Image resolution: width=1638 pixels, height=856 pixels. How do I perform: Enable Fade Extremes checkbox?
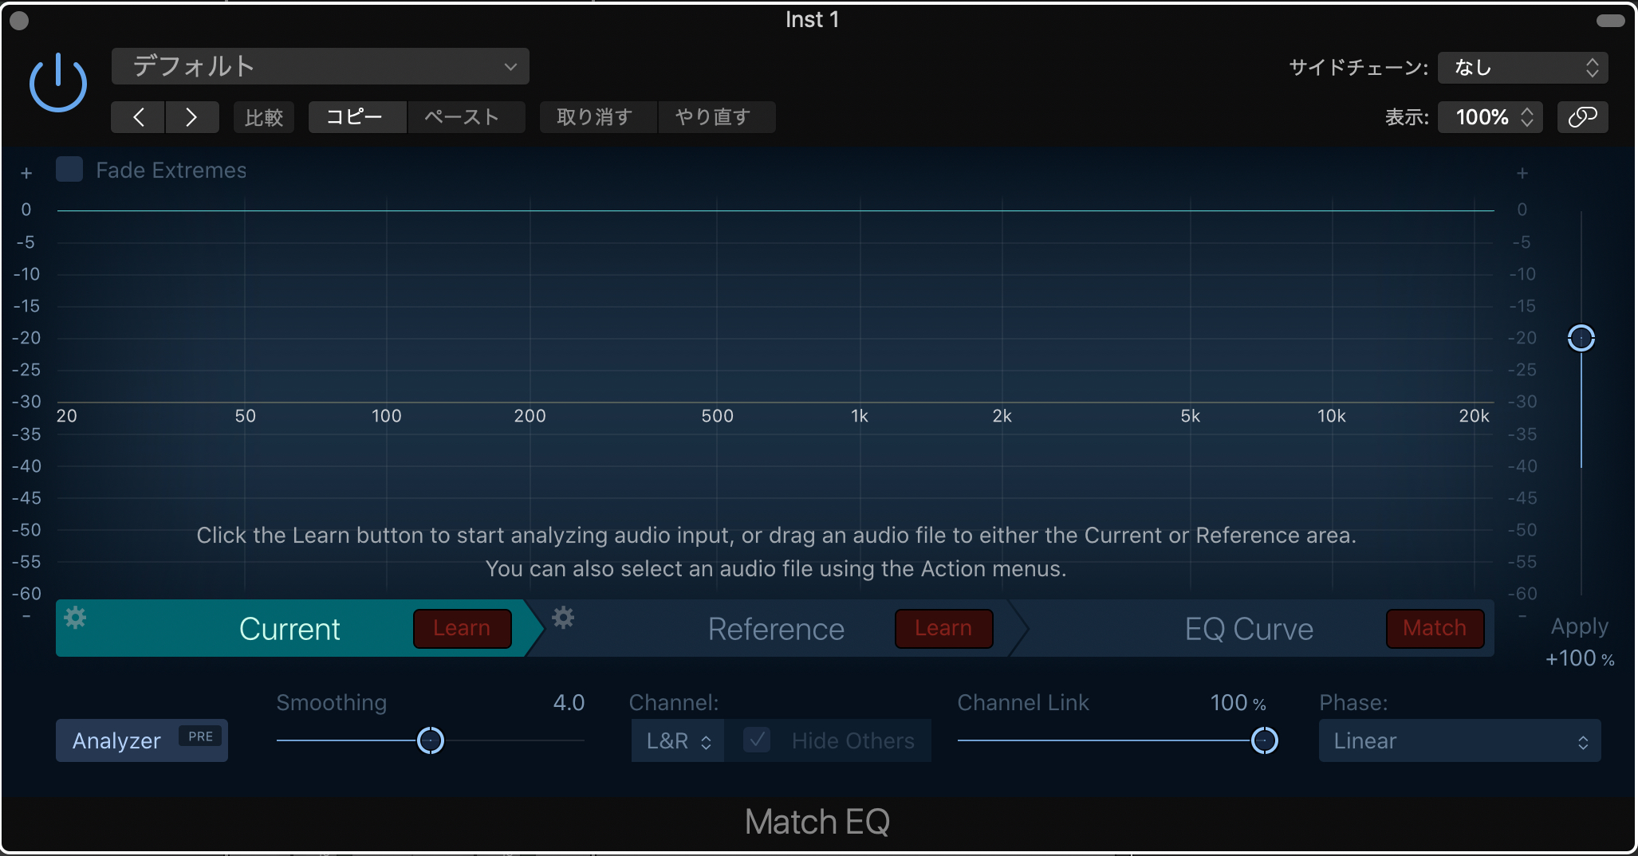(69, 170)
